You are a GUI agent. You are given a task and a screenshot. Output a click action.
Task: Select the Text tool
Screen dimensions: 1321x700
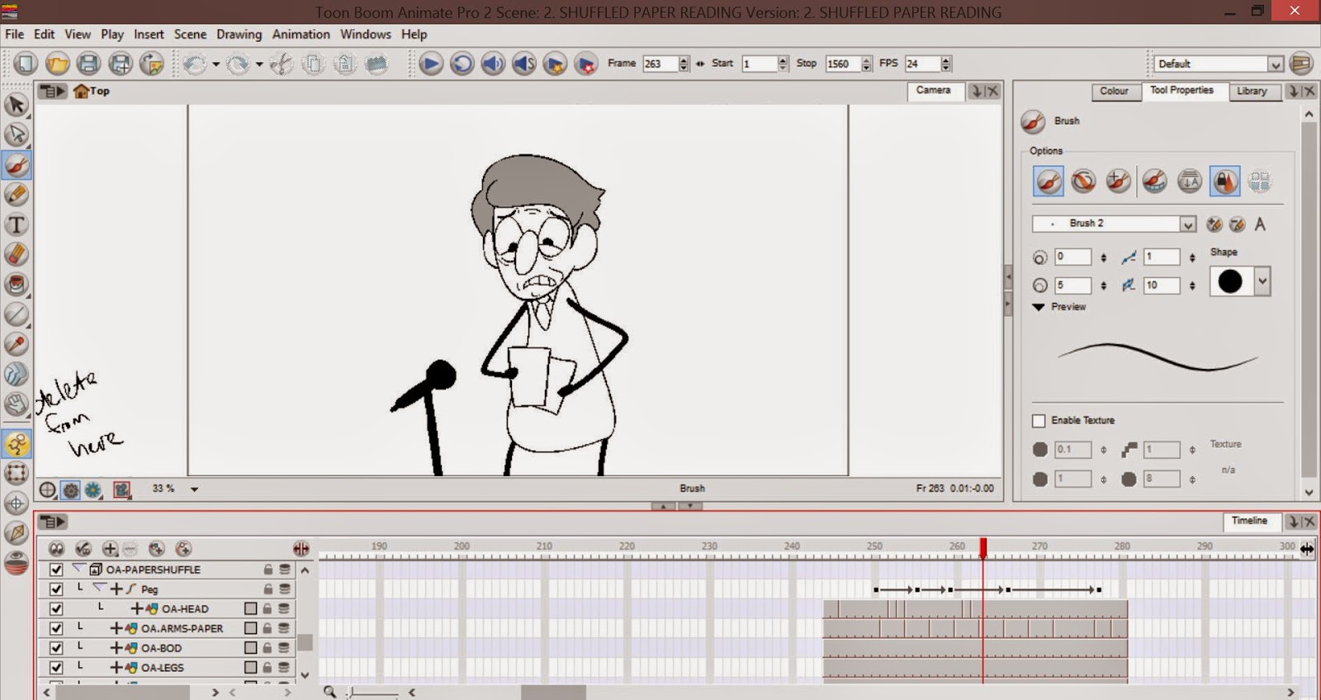tap(17, 225)
